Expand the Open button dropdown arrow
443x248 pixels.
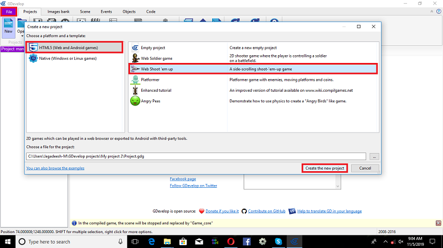[x=22, y=36]
